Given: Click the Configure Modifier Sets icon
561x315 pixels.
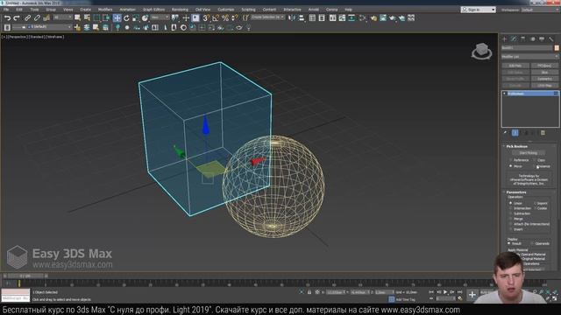Looking at the screenshot, I should [x=543, y=133].
